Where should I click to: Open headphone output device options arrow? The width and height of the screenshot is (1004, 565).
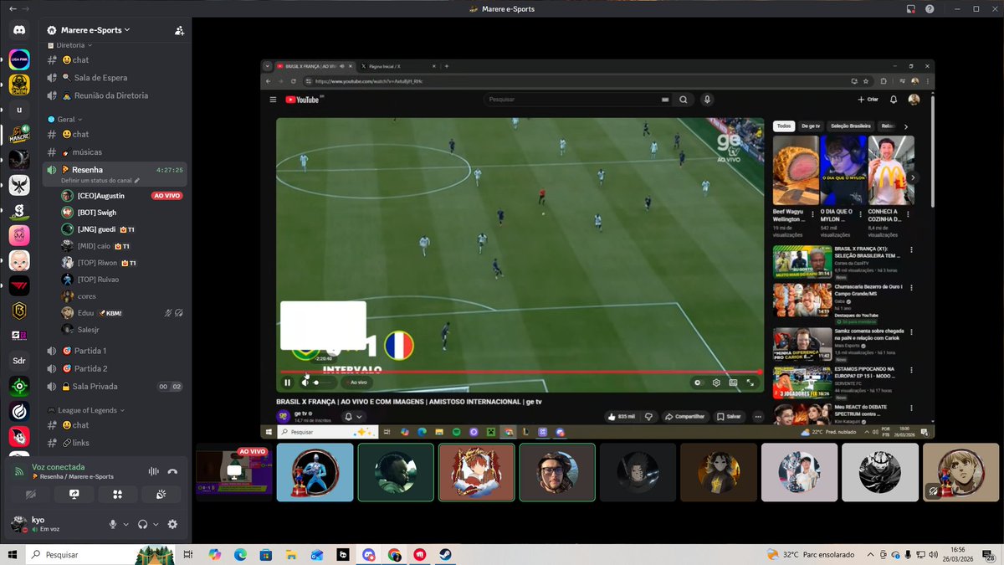tap(156, 524)
